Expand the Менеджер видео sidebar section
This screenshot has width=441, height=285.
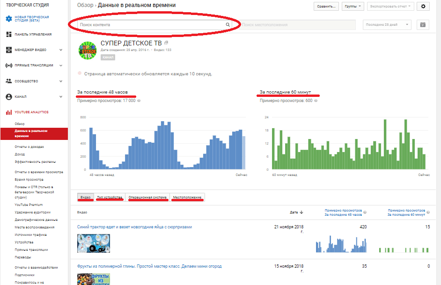click(x=61, y=50)
